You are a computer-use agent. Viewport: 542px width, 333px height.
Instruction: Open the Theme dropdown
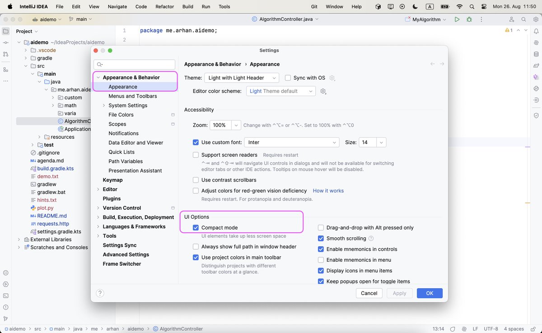tap(242, 78)
